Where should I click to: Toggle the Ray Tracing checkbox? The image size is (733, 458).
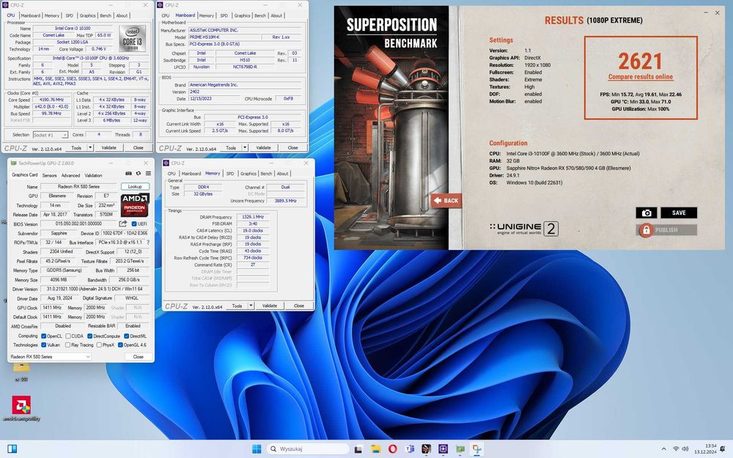pyautogui.click(x=68, y=345)
